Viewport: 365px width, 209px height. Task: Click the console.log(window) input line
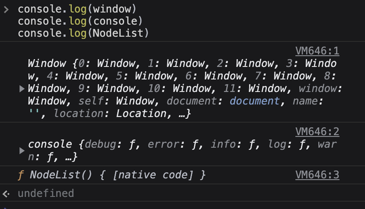(77, 9)
